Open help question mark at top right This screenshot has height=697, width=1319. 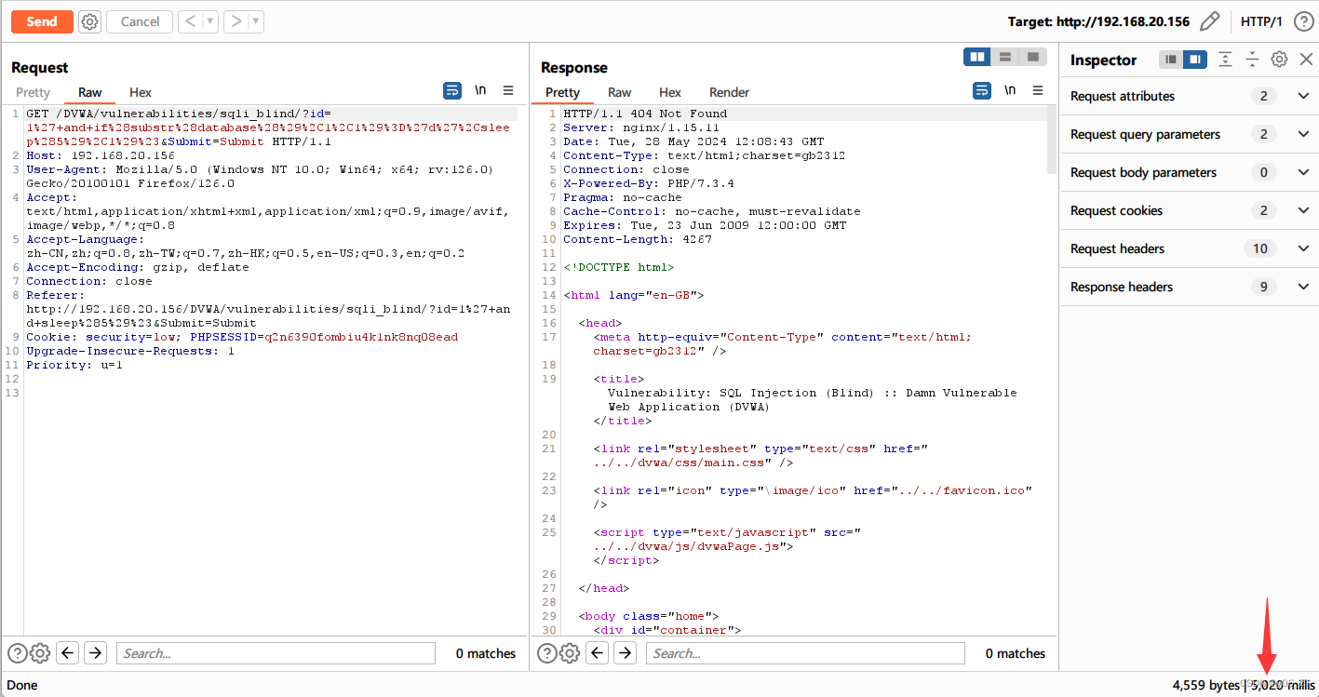(x=1303, y=21)
